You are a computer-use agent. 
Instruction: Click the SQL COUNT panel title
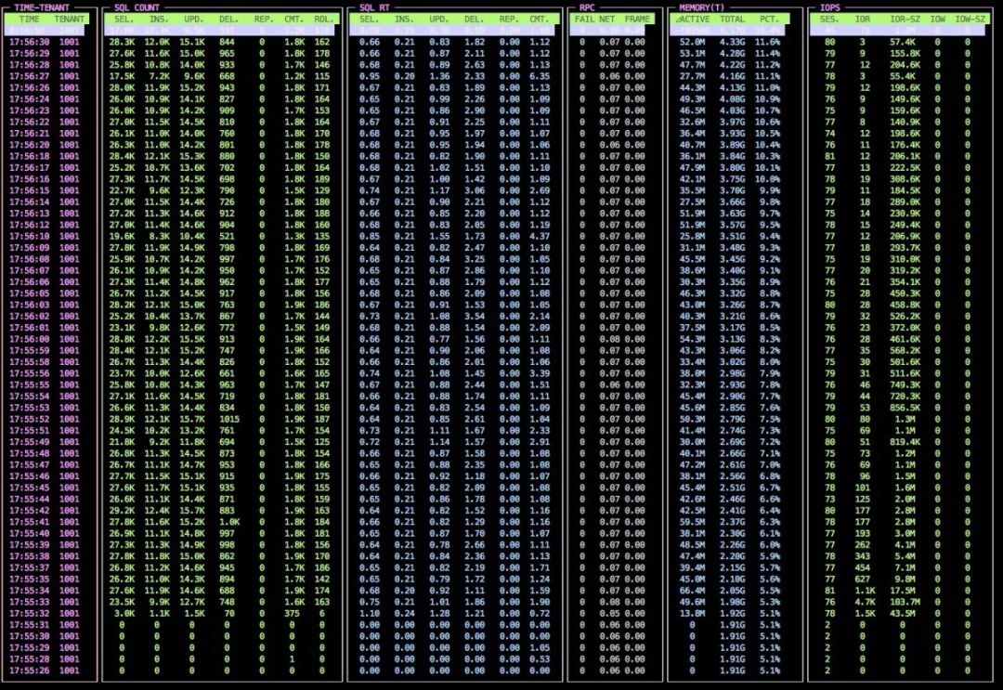pyautogui.click(x=137, y=7)
